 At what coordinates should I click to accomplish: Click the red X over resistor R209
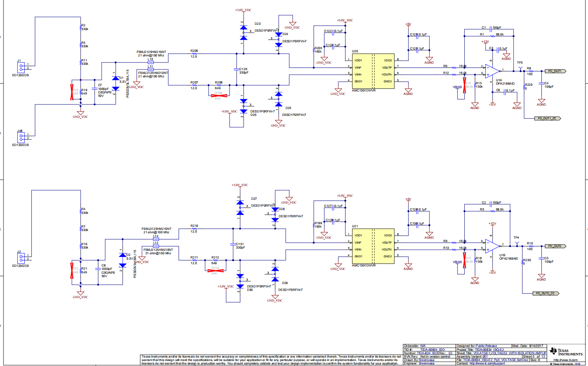pos(219,95)
